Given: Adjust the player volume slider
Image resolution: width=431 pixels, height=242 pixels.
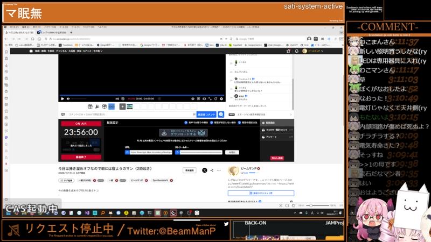Looking at the screenshot, I should tap(79, 99).
